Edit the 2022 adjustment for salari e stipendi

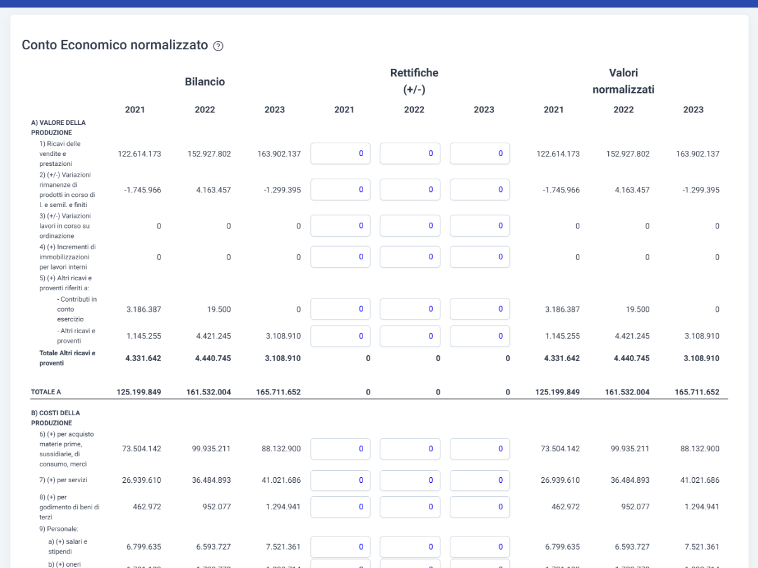(x=410, y=547)
